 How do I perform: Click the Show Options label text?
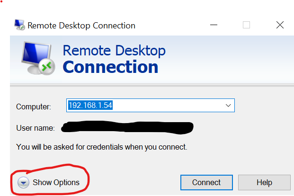pos(56,182)
